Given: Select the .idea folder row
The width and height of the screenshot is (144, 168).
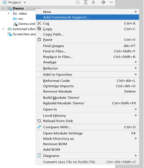Looking at the screenshot, I should click(x=20, y=13).
